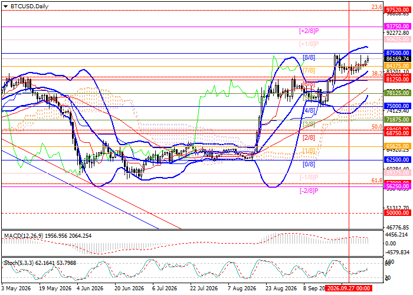The image size is (413, 295).
Task: Select the 93750.00 magenta price label
Action: [x=398, y=27]
